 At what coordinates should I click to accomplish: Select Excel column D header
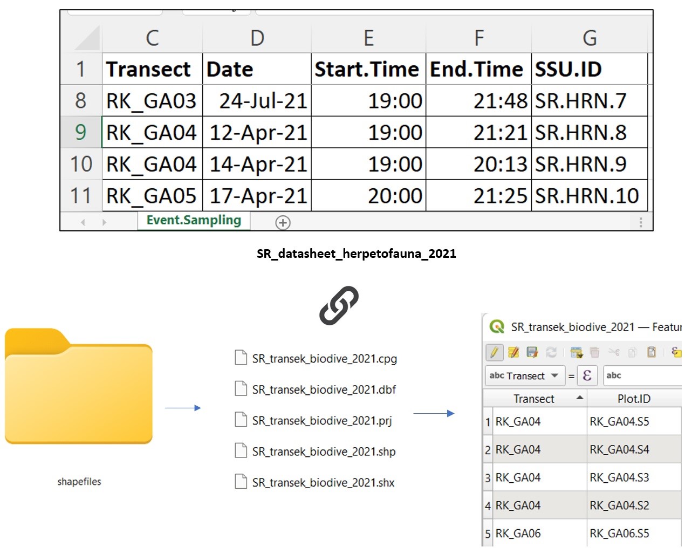coord(257,38)
